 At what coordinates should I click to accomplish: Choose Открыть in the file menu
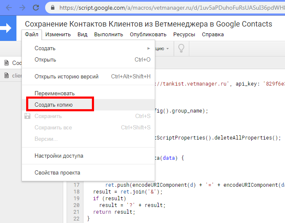[89, 59]
